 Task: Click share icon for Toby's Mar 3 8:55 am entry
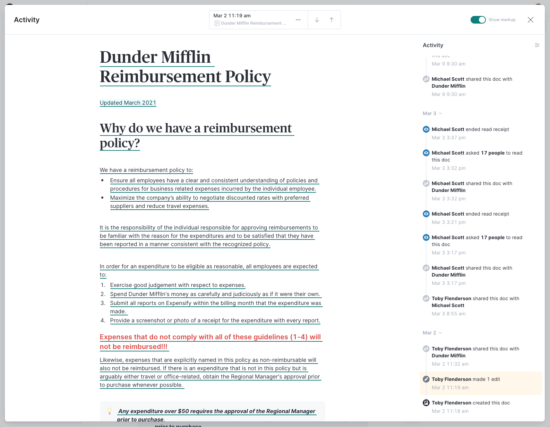tap(426, 298)
